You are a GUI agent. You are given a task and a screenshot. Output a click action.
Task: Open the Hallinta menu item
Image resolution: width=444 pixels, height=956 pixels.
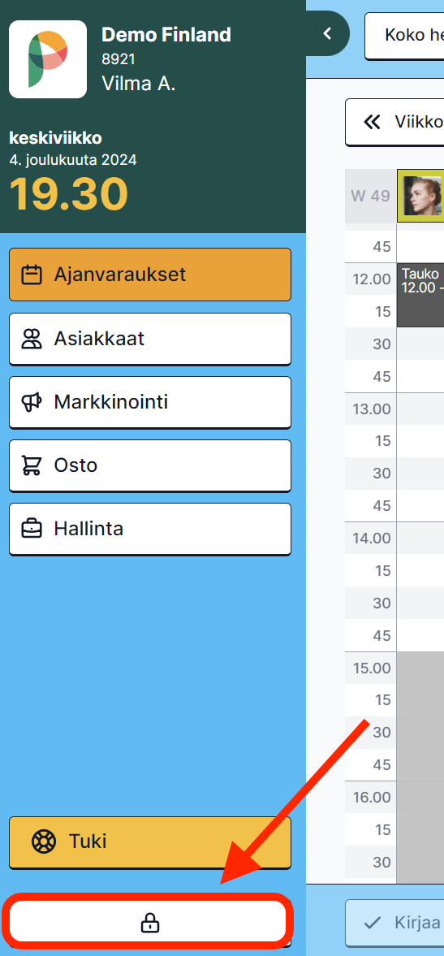pos(150,529)
